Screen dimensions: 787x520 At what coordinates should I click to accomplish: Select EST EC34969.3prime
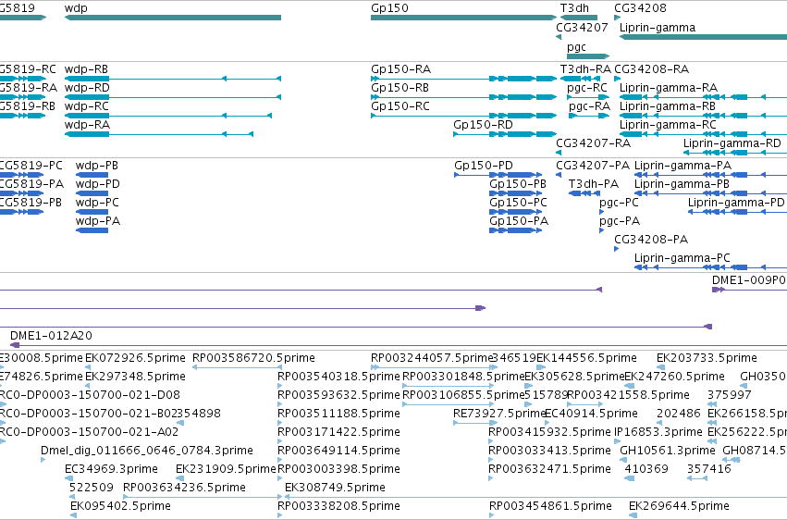pos(68,479)
